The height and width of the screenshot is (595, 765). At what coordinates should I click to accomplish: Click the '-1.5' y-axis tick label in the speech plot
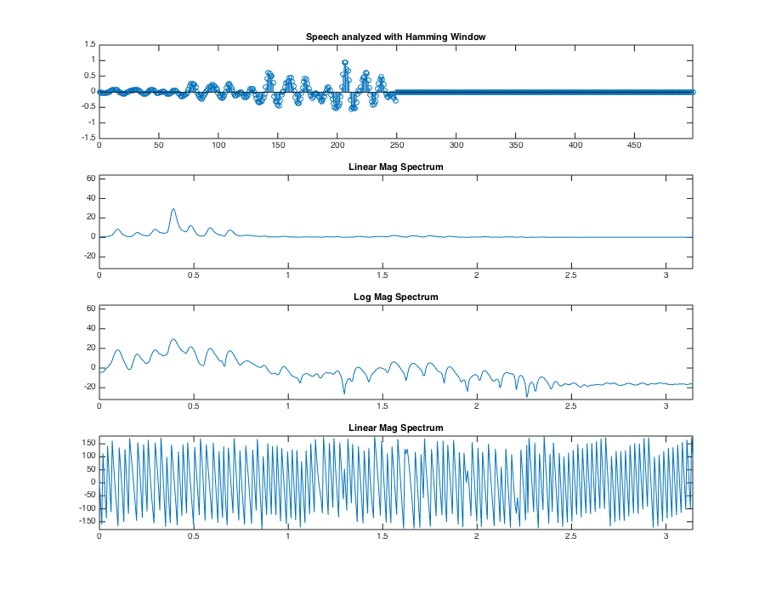pos(87,138)
